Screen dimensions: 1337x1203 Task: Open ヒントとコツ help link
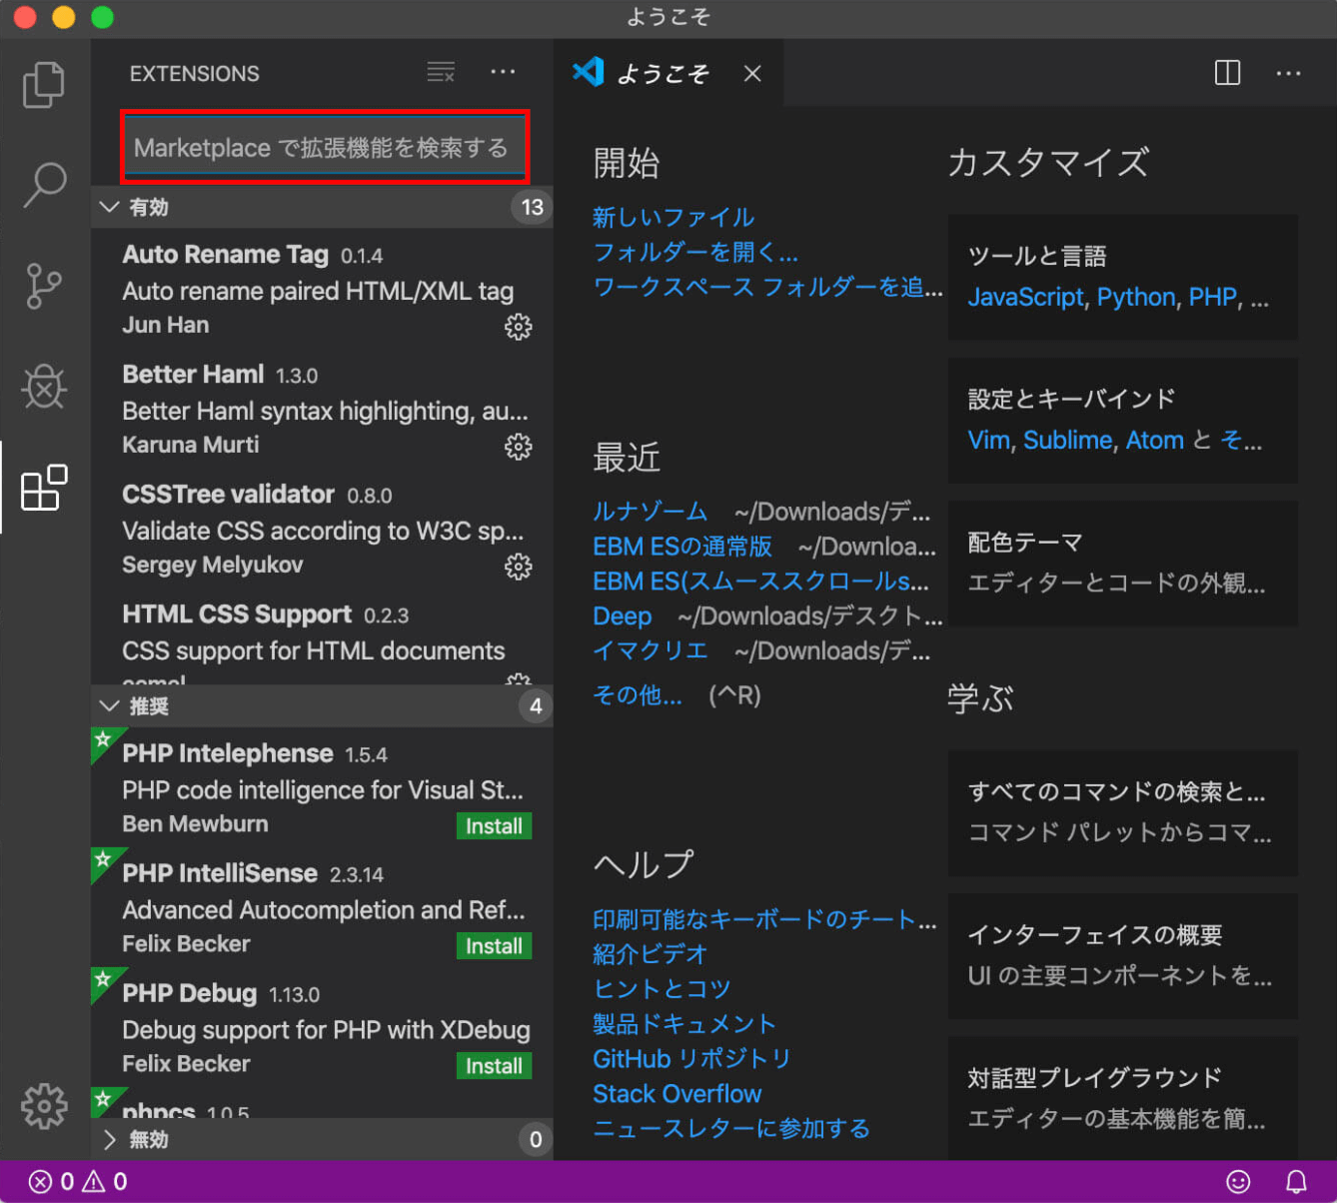[x=662, y=989]
